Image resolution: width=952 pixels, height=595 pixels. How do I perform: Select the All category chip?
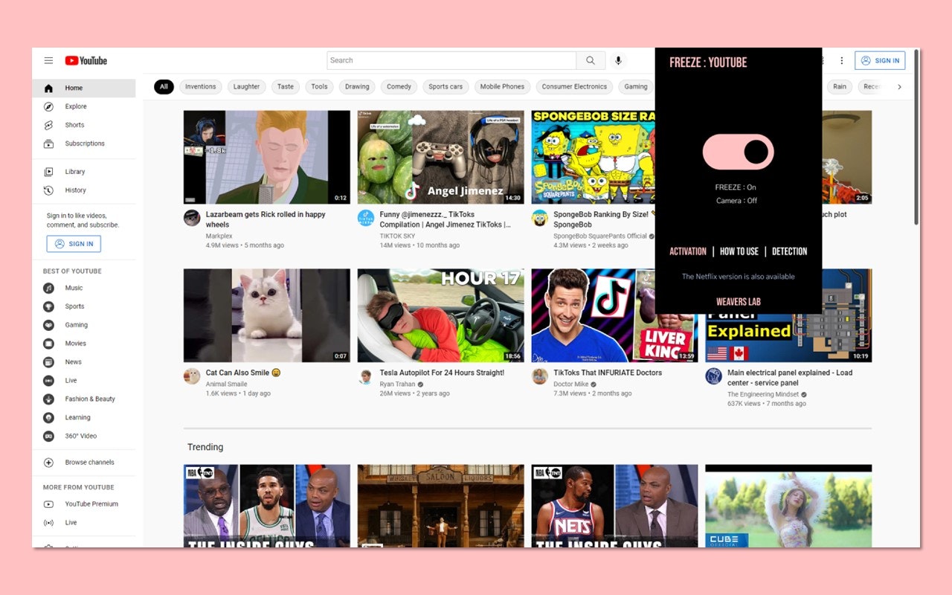(x=164, y=86)
